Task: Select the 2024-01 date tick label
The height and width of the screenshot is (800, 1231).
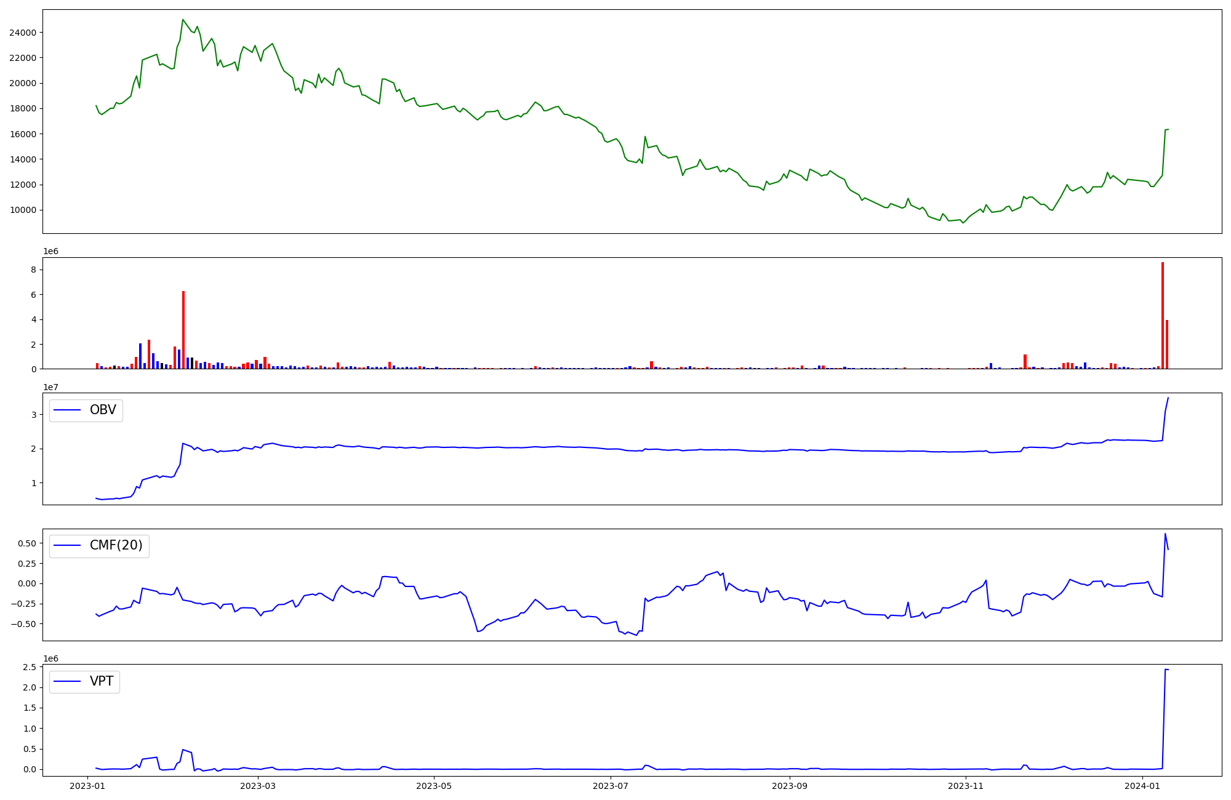Action: (x=1142, y=786)
